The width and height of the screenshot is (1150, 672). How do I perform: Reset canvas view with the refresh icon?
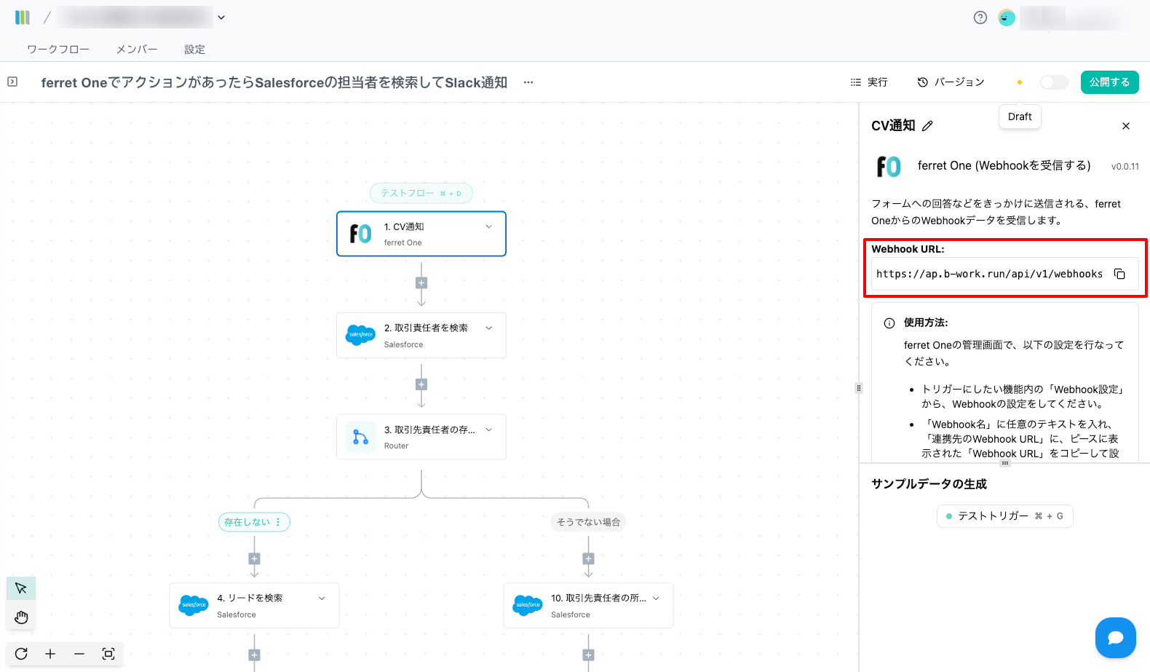coord(21,654)
